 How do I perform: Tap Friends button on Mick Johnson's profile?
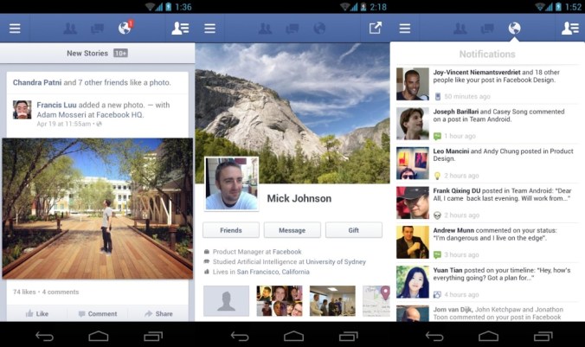pyautogui.click(x=231, y=230)
